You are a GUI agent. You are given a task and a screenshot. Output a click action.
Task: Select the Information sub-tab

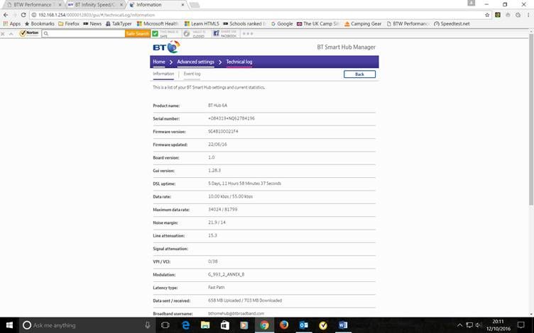coord(163,74)
